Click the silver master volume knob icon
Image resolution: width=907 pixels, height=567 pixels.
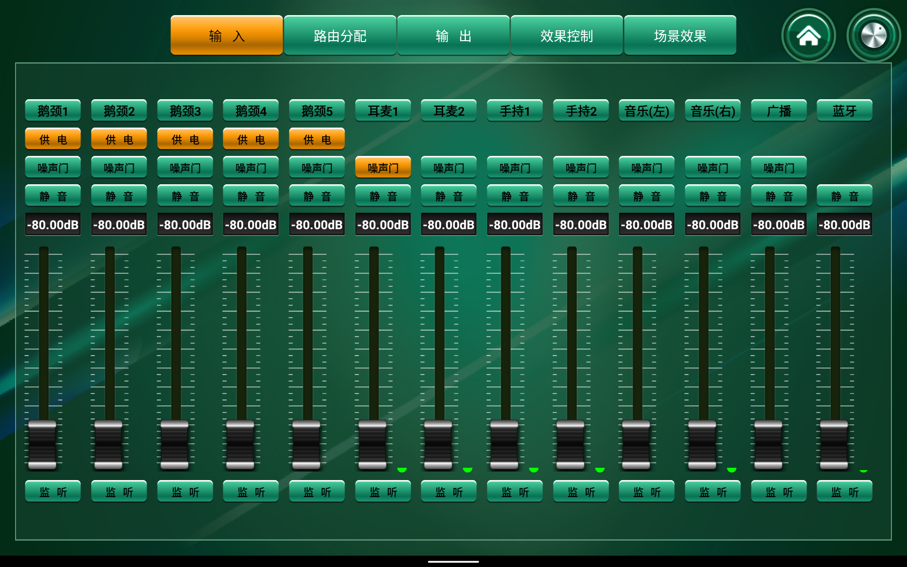pyautogui.click(x=873, y=35)
